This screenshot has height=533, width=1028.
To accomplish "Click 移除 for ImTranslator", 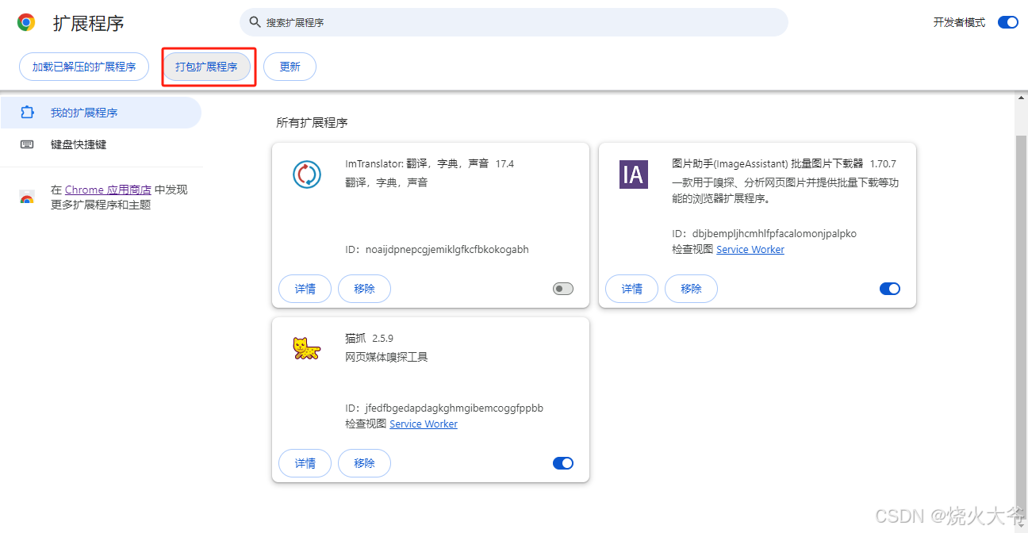I will click(x=364, y=289).
